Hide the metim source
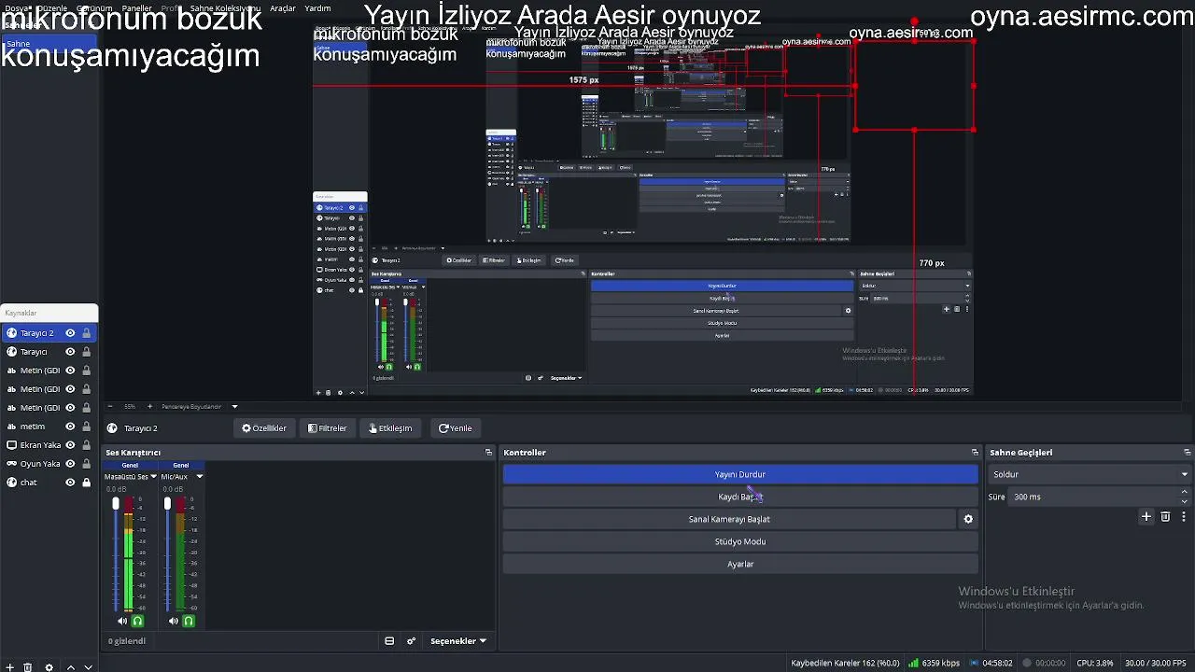Screen dimensions: 1195x672 [70, 427]
